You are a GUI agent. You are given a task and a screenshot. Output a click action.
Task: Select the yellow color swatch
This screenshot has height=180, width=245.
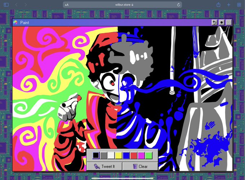coord(119,155)
